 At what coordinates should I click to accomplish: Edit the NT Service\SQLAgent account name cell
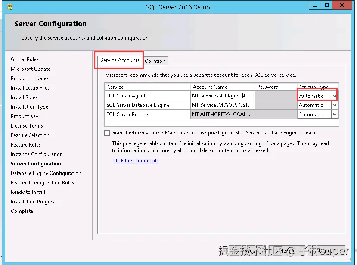[x=223, y=96]
